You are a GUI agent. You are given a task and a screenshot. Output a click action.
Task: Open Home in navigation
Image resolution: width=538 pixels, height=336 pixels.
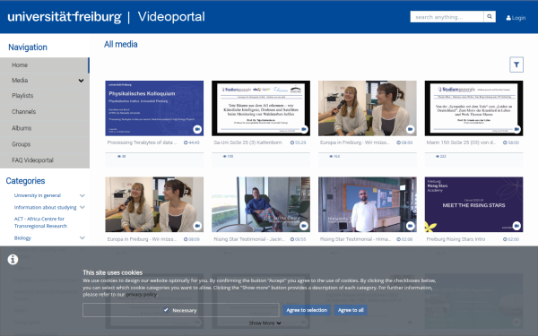[45, 65]
